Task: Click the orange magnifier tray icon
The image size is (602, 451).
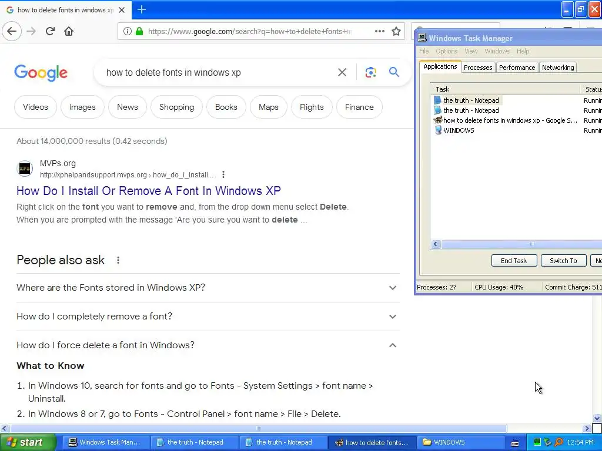Action: click(558, 442)
